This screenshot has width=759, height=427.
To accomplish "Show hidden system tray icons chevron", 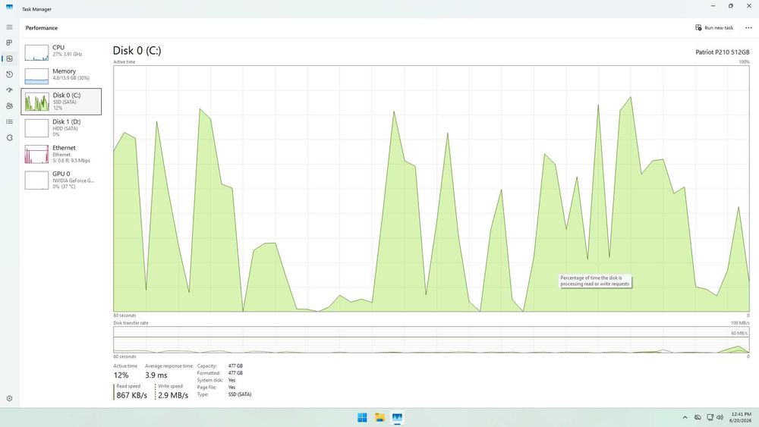I will [x=685, y=417].
